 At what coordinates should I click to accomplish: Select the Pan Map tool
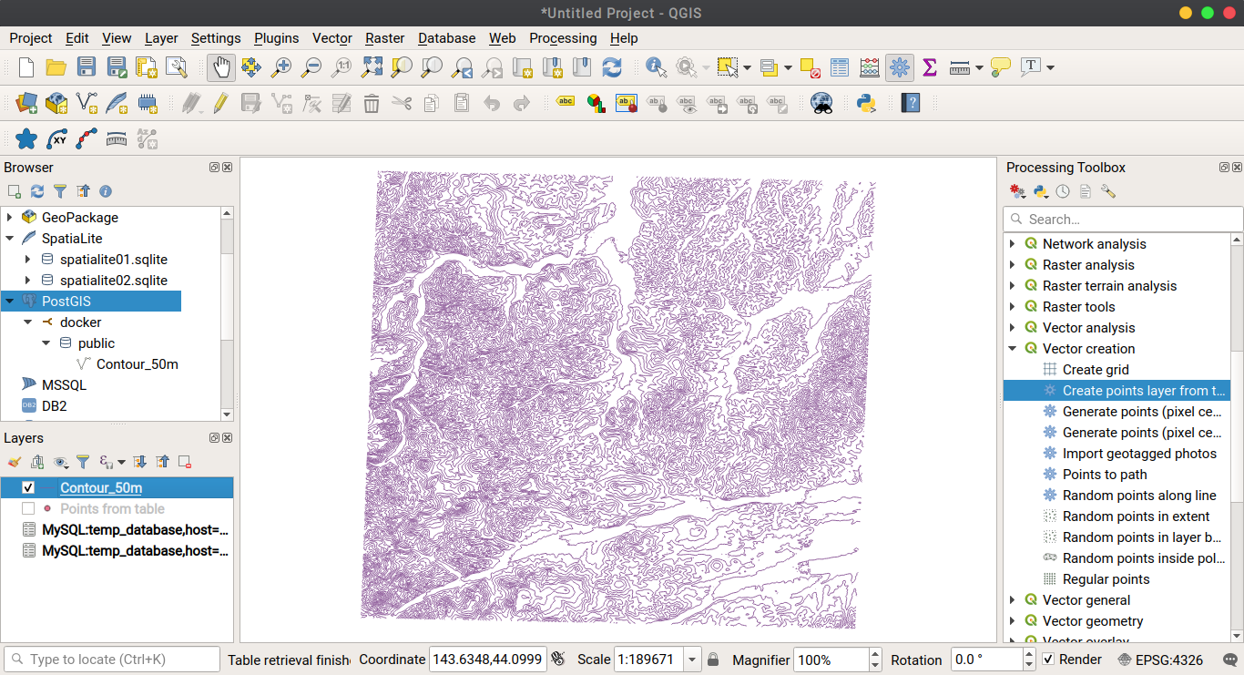pos(219,67)
